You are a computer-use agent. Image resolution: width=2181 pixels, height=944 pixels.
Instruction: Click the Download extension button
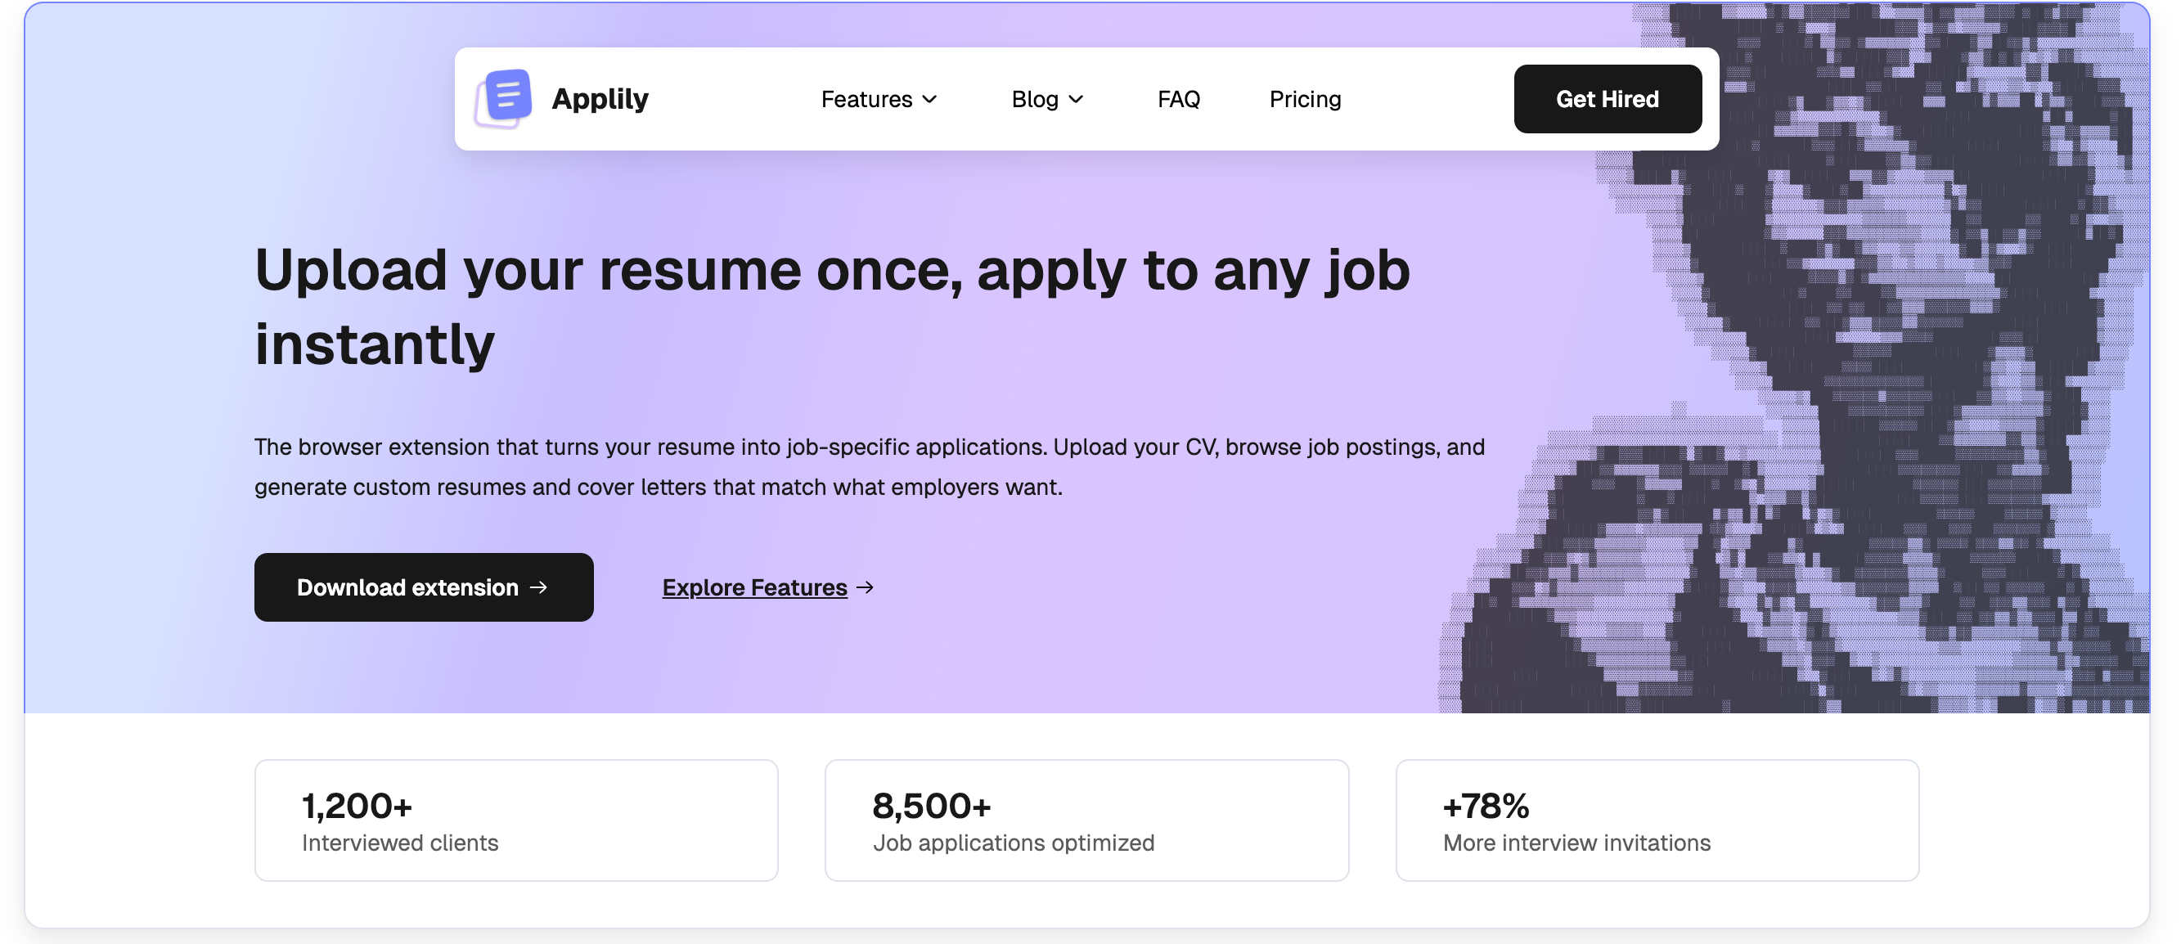407,587
